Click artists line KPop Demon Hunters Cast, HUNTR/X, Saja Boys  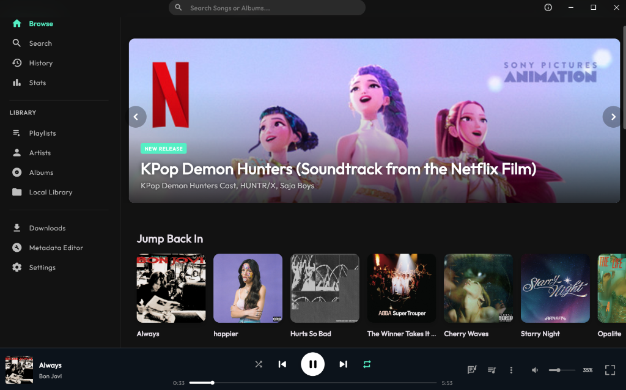coord(227,186)
